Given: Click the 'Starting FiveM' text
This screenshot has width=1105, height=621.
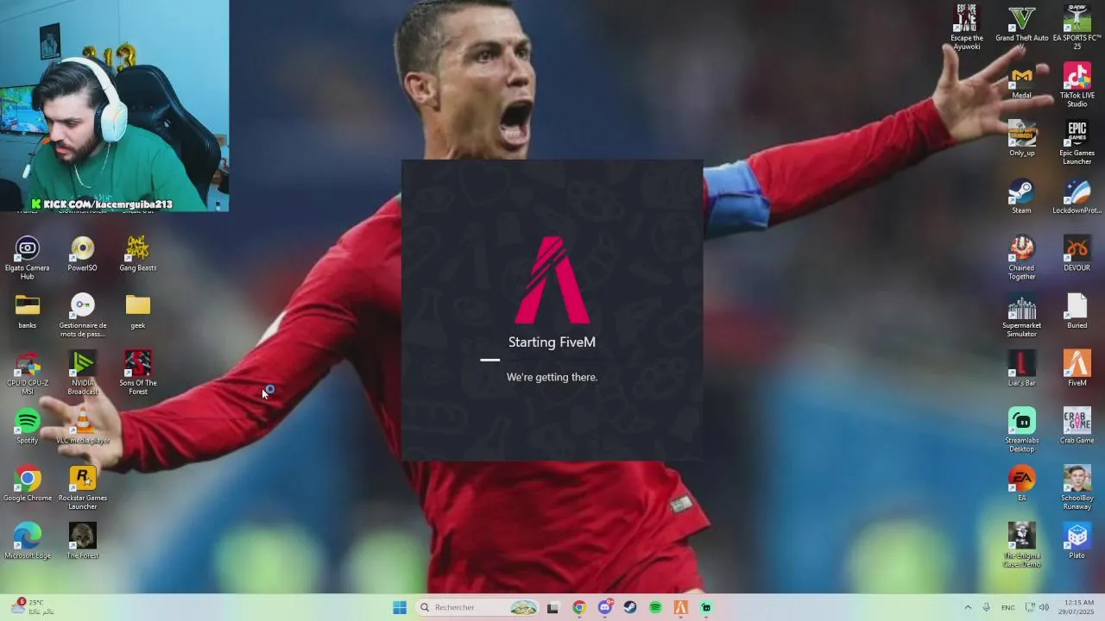Looking at the screenshot, I should [x=552, y=342].
